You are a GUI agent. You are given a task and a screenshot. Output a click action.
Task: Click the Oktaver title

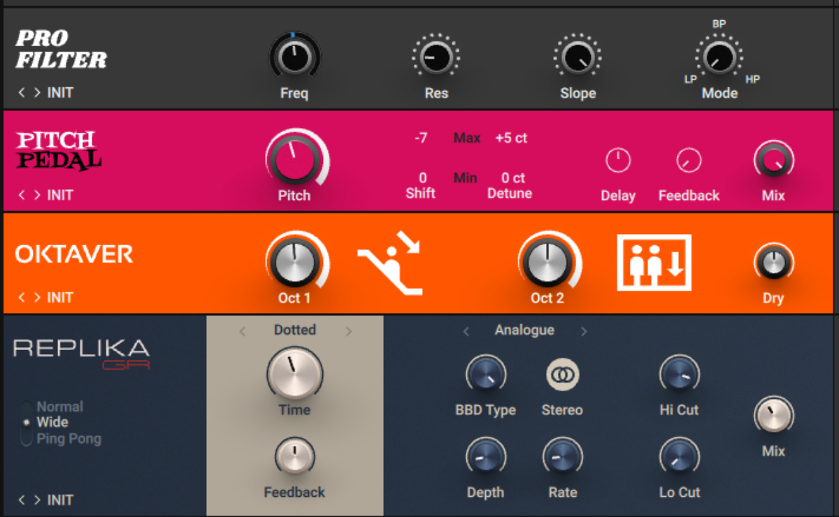click(74, 254)
